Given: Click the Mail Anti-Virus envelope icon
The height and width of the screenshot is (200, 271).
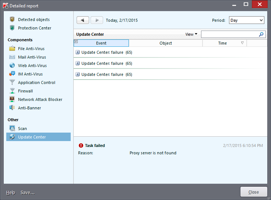Looking at the screenshot, I should coord(12,57).
